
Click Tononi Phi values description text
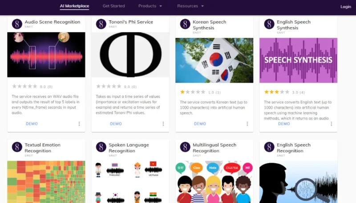[128, 104]
